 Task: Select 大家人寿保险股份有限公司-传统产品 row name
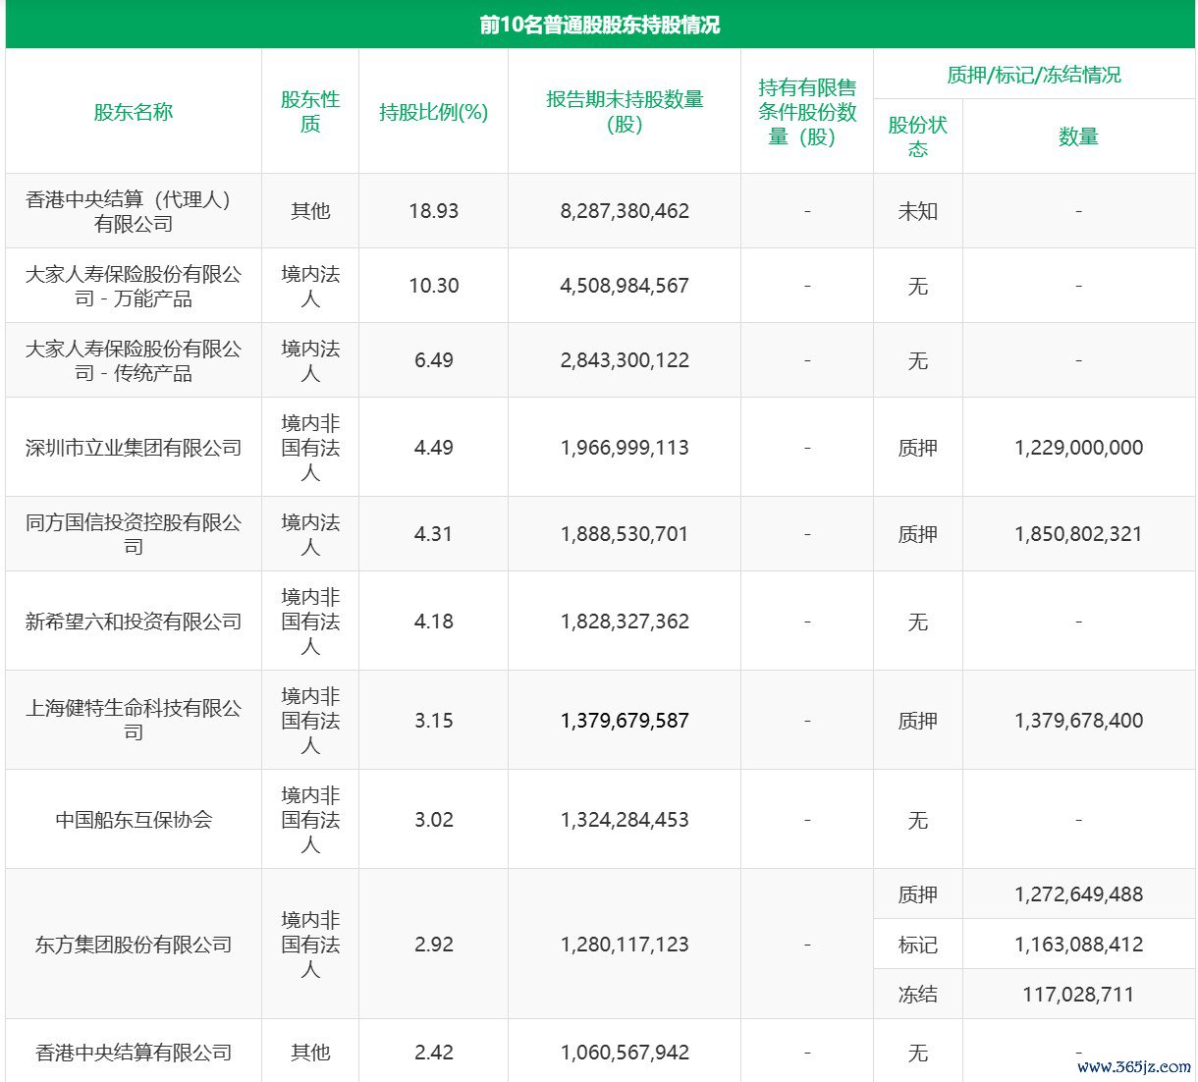pyautogui.click(x=134, y=360)
